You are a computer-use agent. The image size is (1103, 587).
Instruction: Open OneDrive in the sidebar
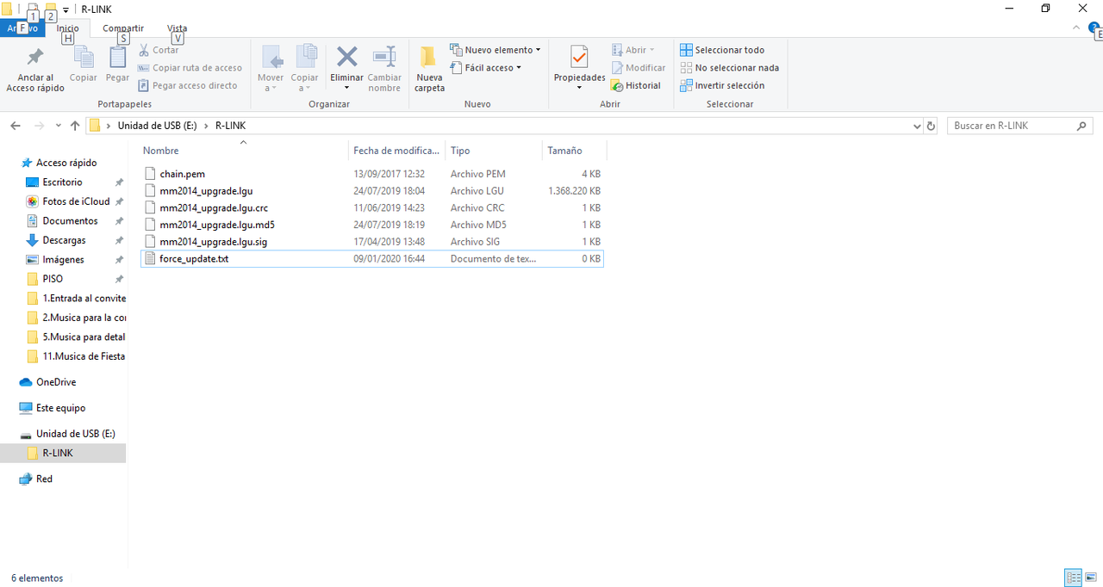click(x=56, y=382)
